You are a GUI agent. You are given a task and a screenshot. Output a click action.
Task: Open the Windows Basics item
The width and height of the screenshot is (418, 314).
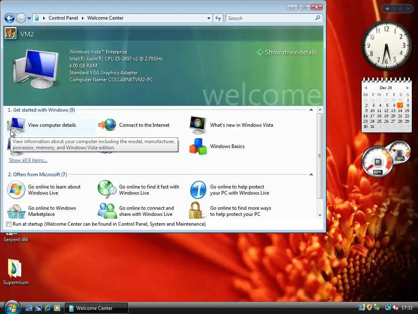click(x=217, y=146)
